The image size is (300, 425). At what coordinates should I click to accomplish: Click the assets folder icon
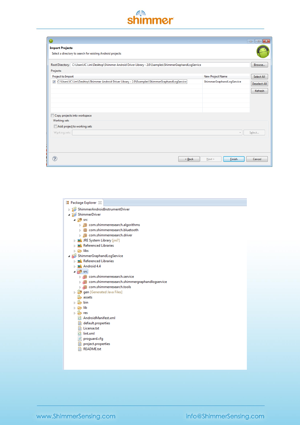point(80,297)
